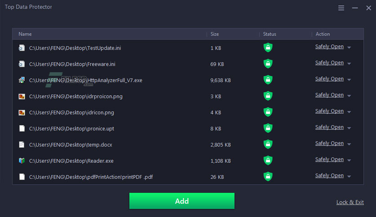Click the Lock & Exit link

click(x=350, y=202)
